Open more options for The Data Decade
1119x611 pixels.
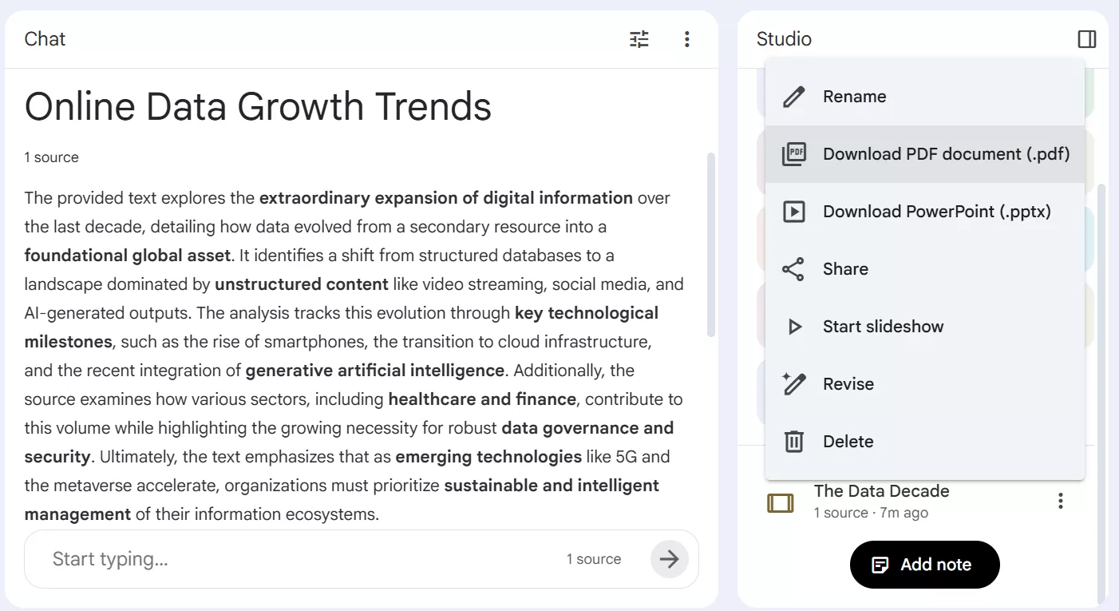[1060, 501]
